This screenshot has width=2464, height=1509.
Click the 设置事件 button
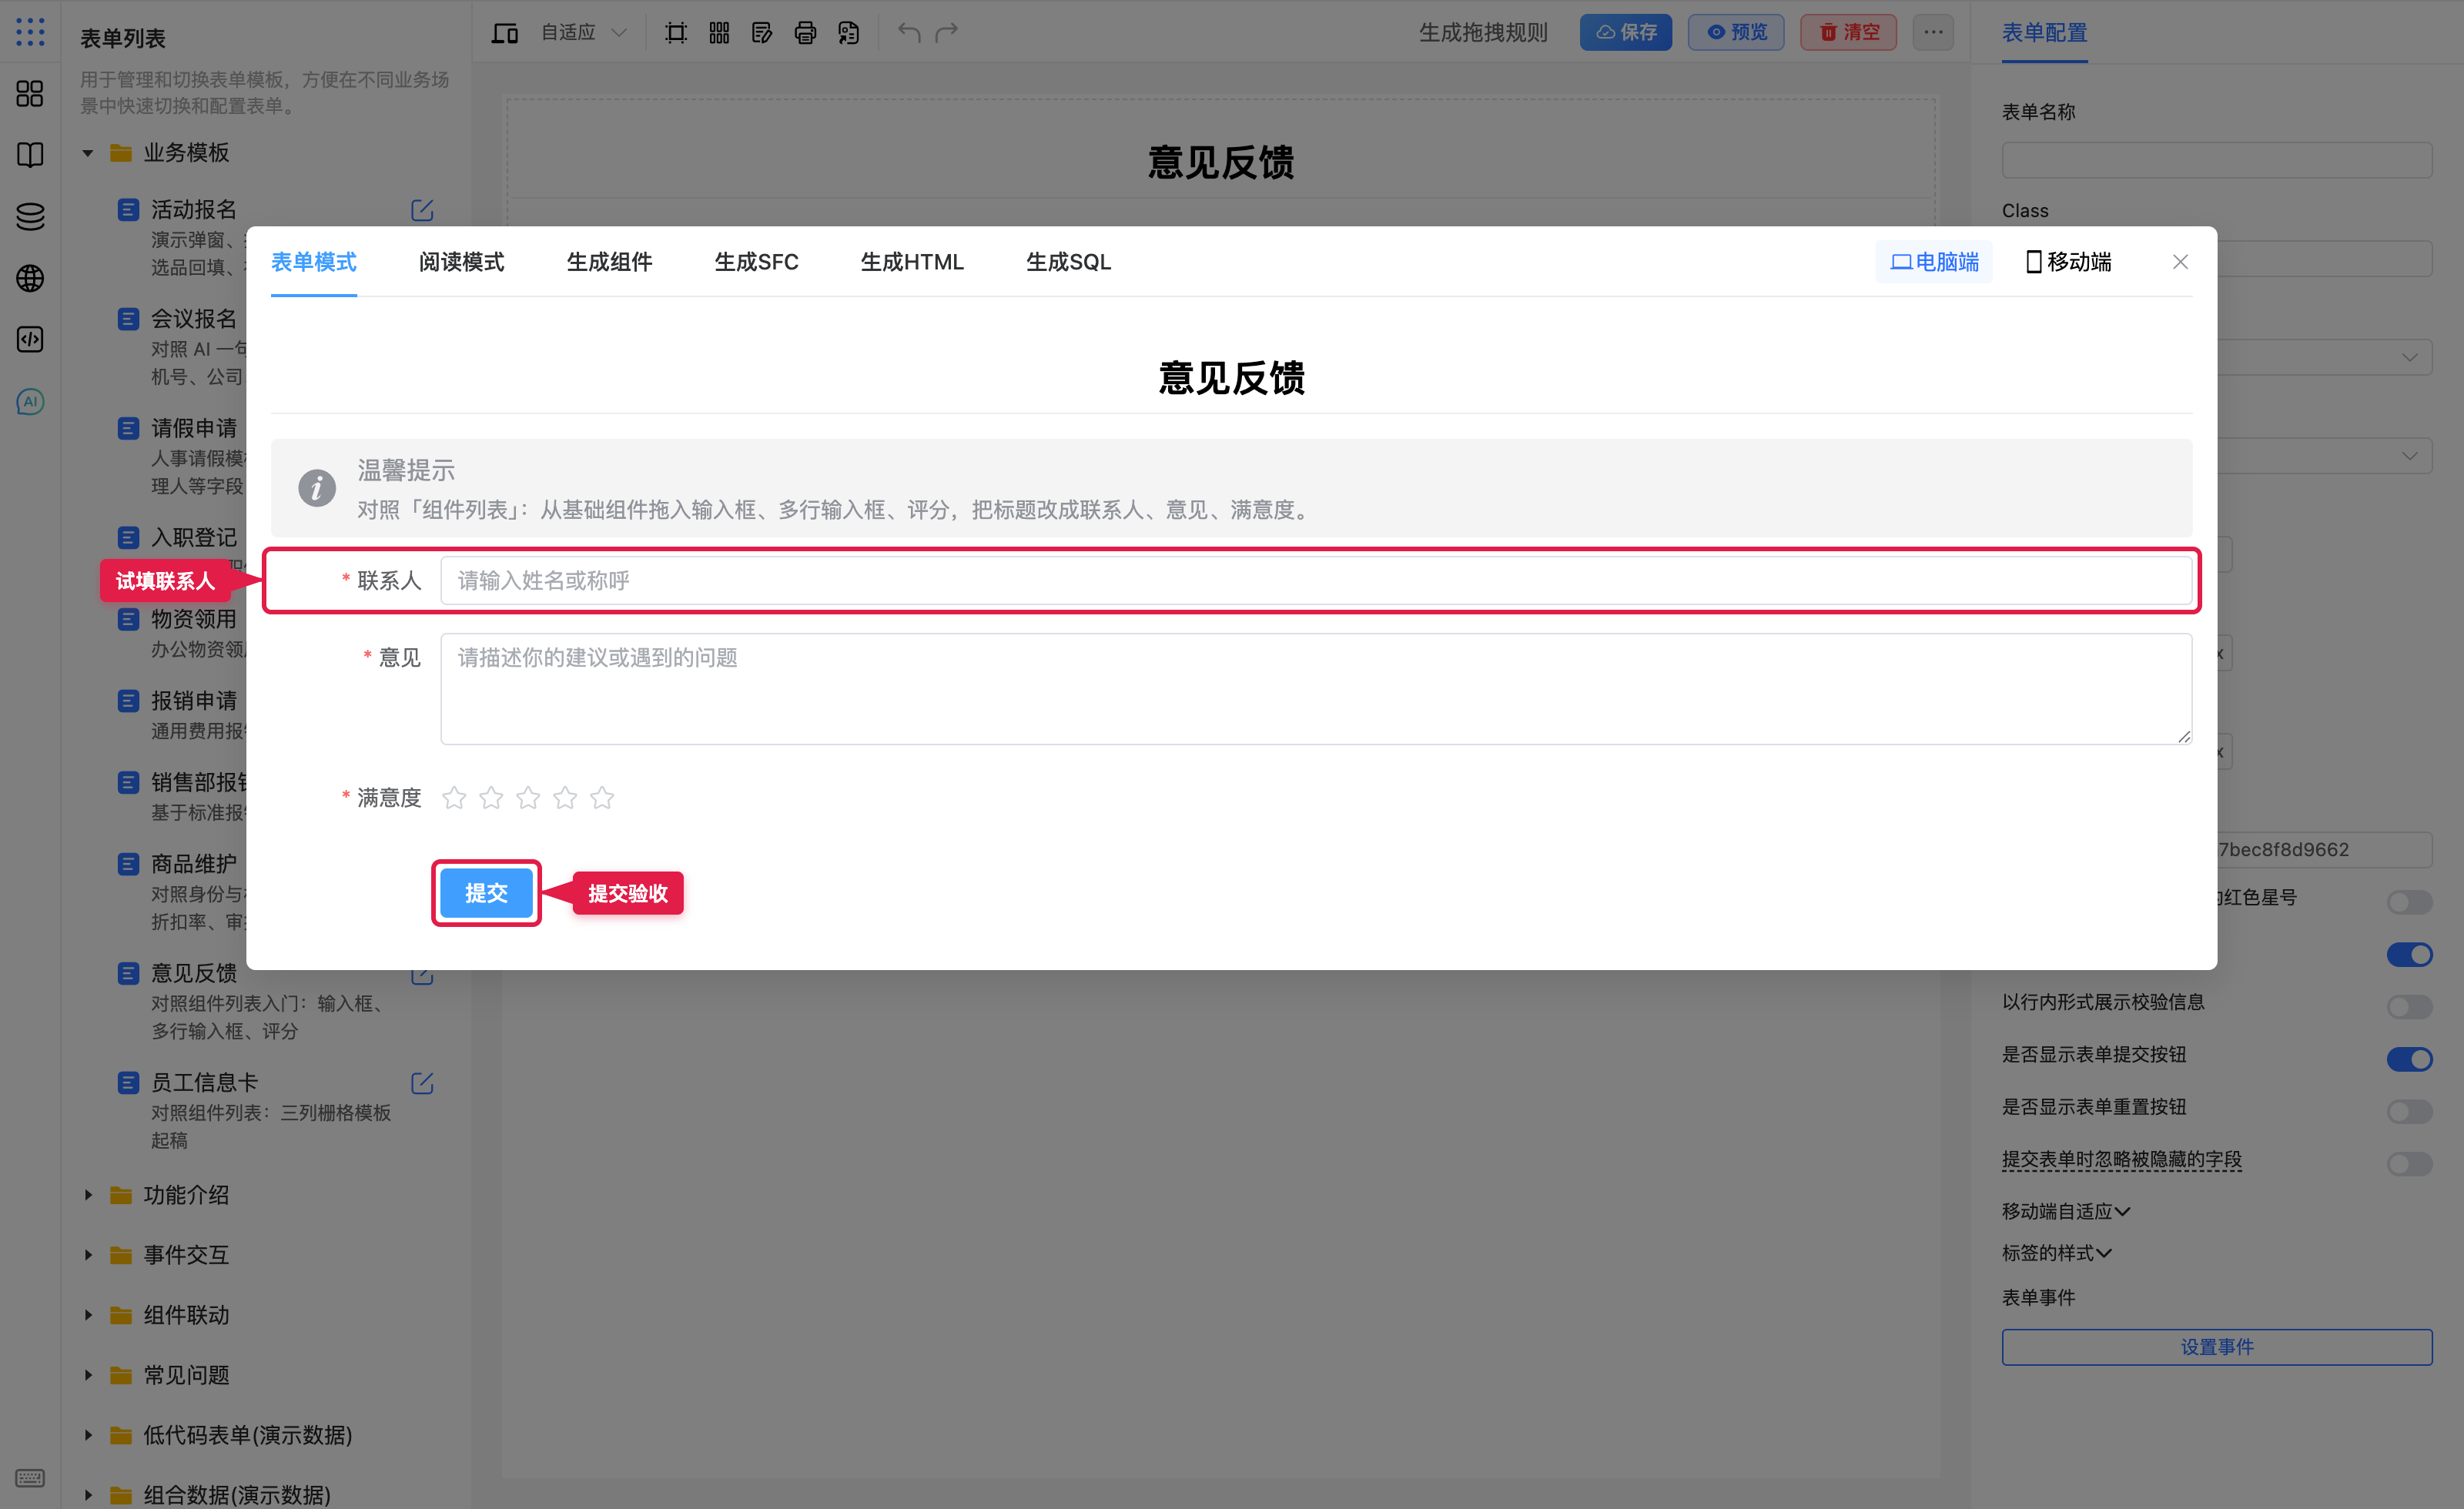pos(2217,1347)
